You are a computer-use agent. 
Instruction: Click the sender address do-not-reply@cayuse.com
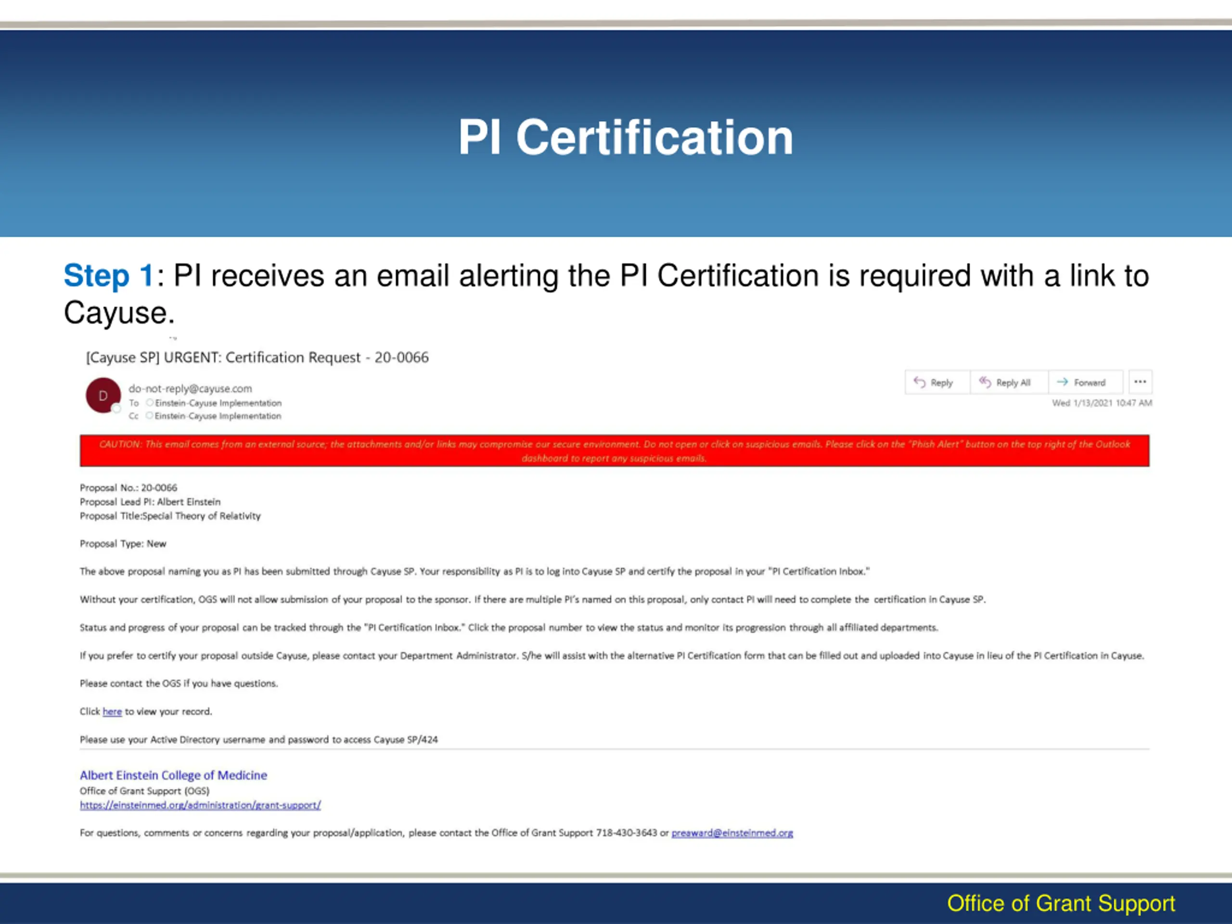tap(190, 388)
